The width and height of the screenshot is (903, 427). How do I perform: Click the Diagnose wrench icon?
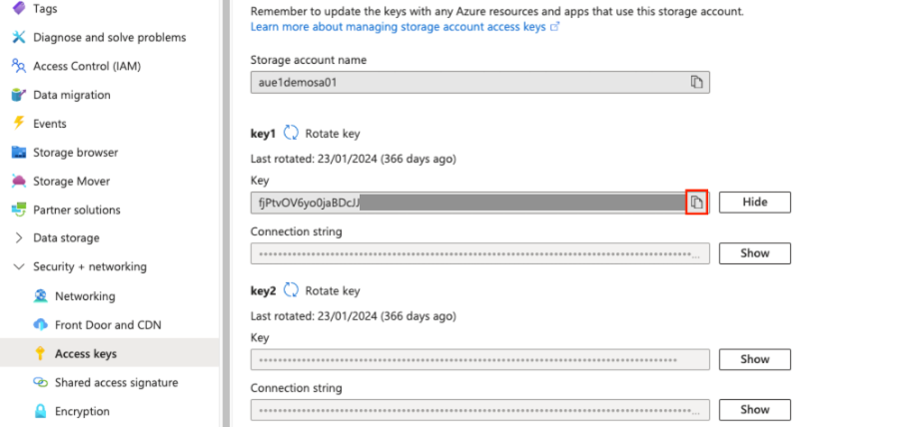point(19,37)
